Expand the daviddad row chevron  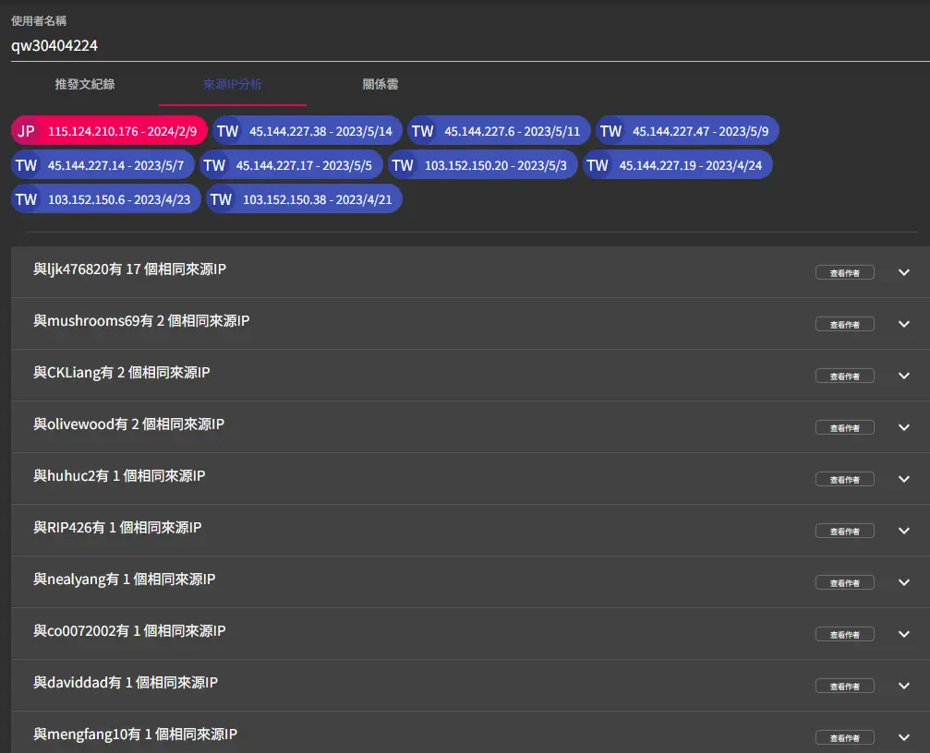904,686
